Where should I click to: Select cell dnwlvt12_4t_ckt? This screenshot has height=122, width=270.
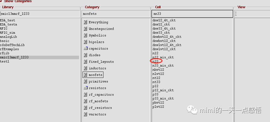[167, 45]
